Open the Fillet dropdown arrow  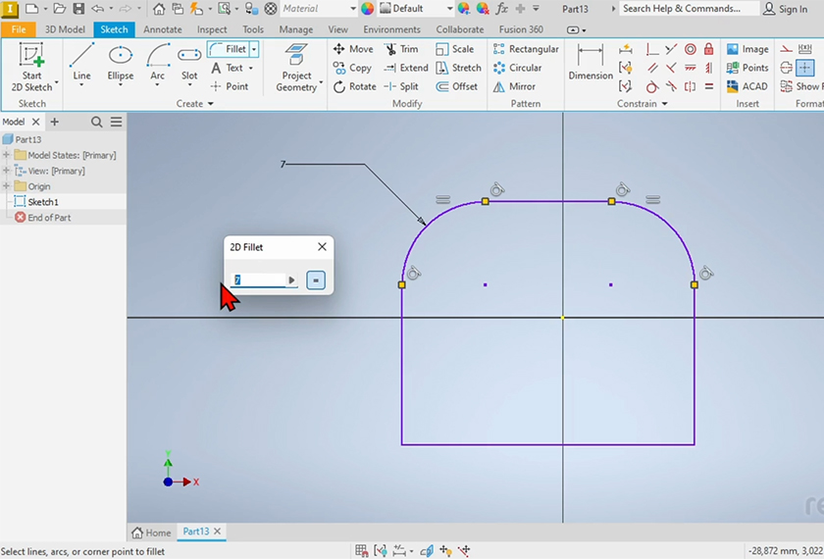254,49
